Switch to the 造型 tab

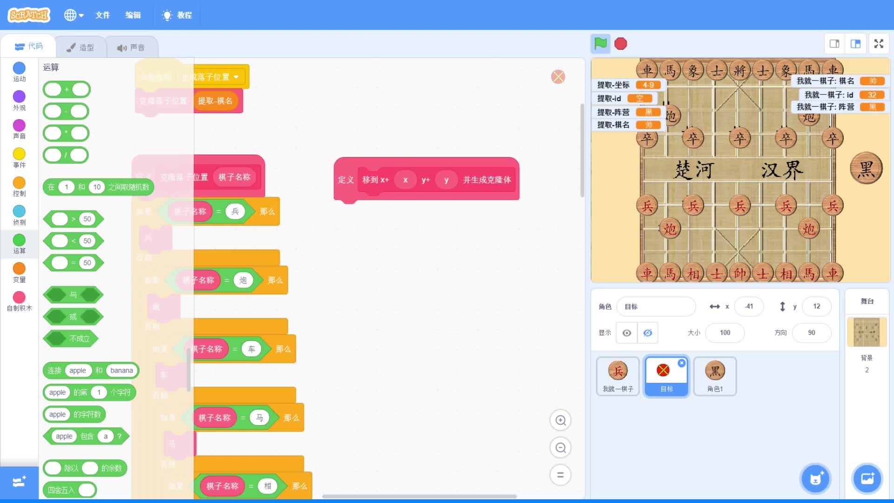point(80,47)
